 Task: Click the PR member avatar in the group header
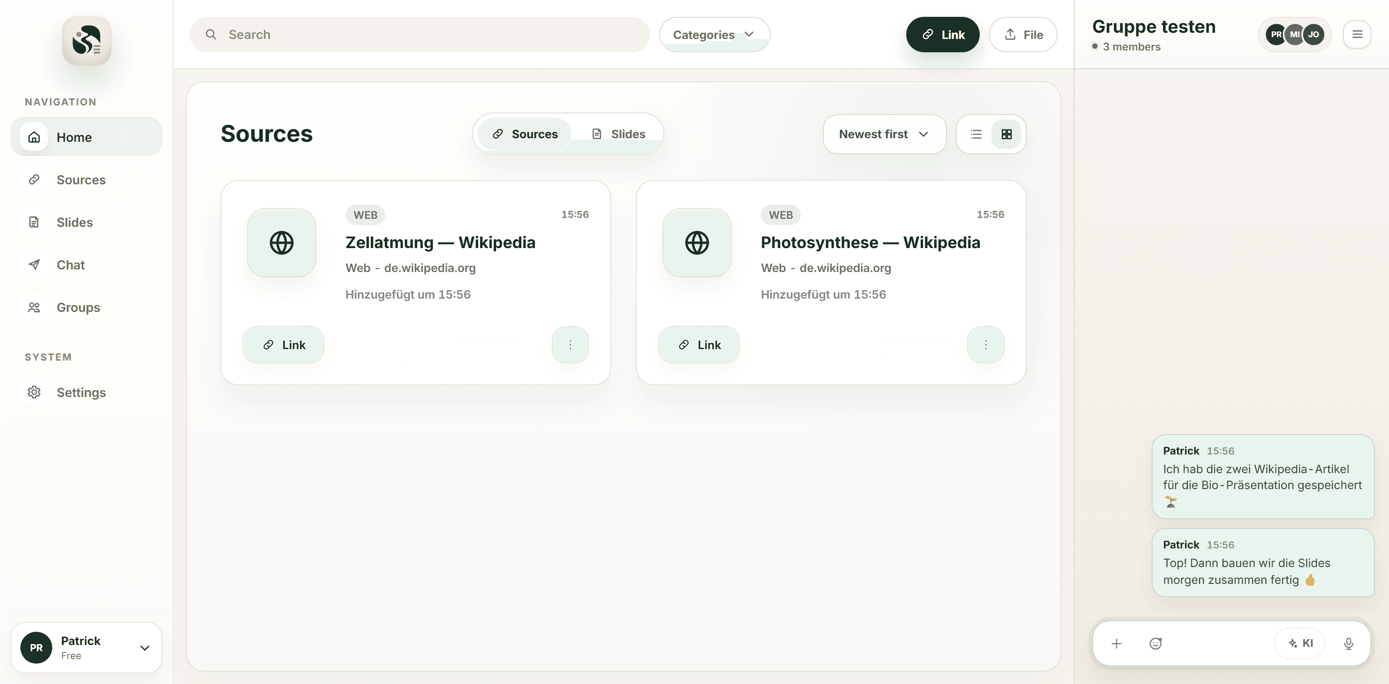tap(1275, 35)
